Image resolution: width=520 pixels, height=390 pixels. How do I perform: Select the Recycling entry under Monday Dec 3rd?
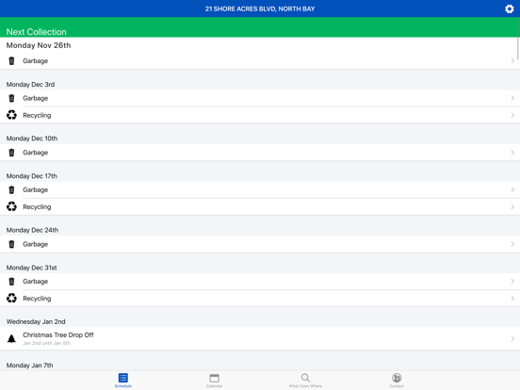260,115
